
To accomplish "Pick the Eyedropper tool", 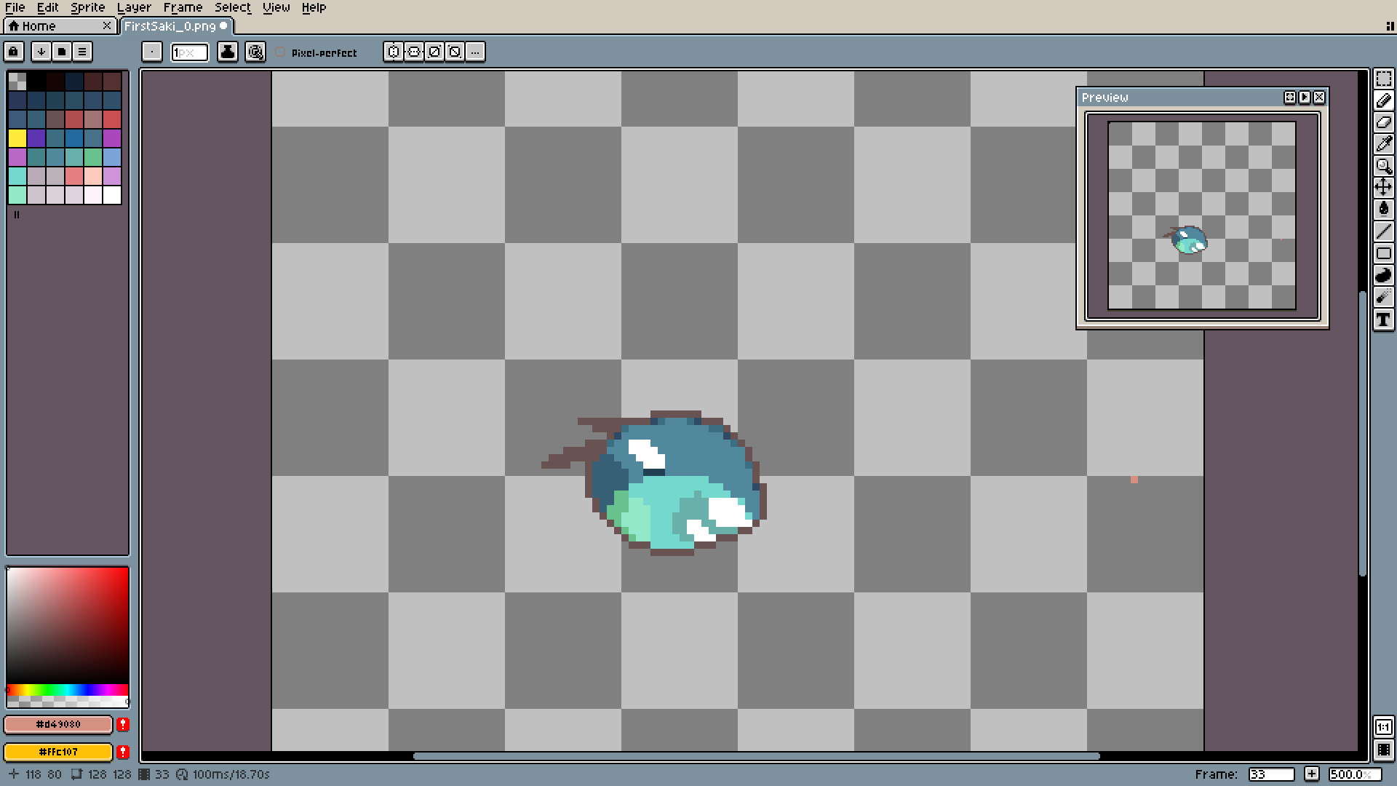I will click(1383, 144).
